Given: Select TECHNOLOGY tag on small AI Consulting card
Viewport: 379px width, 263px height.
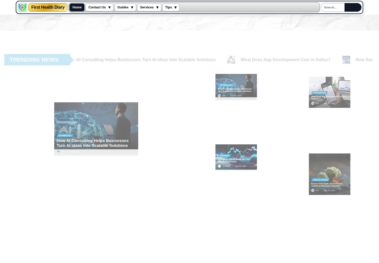Looking at the screenshot, I should [226, 85].
